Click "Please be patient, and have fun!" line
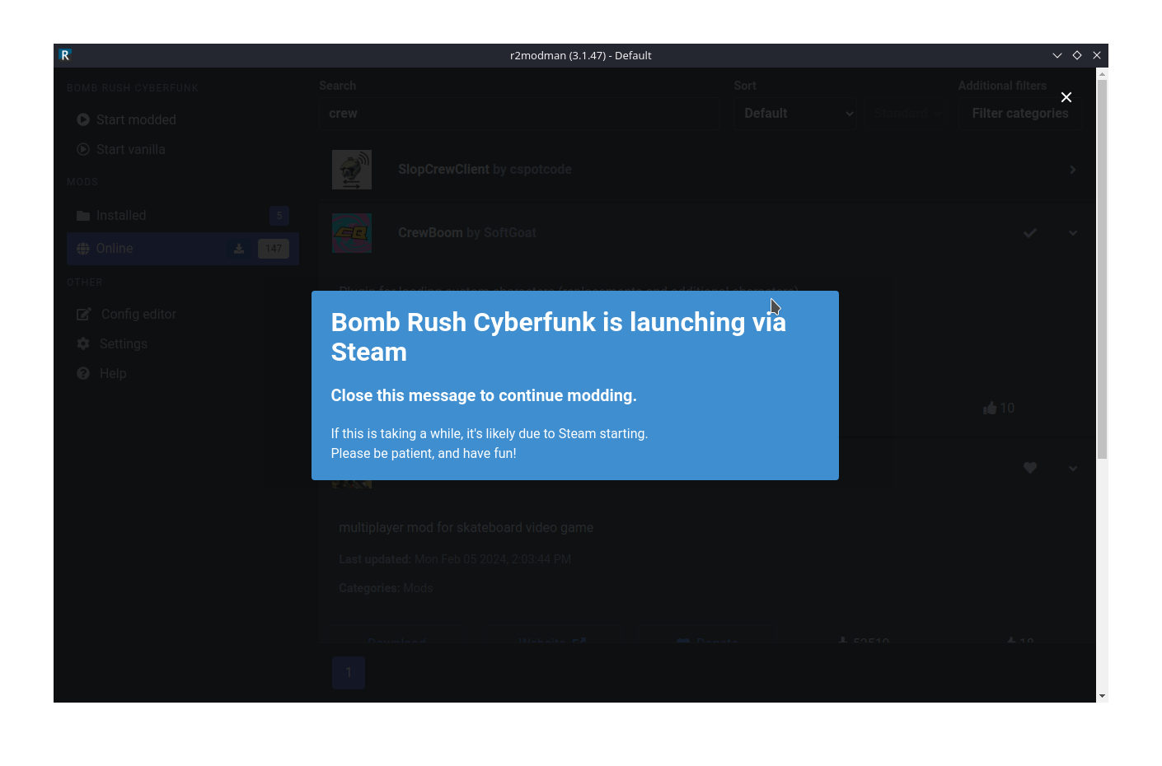Image resolution: width=1162 pixels, height=766 pixels. click(424, 453)
